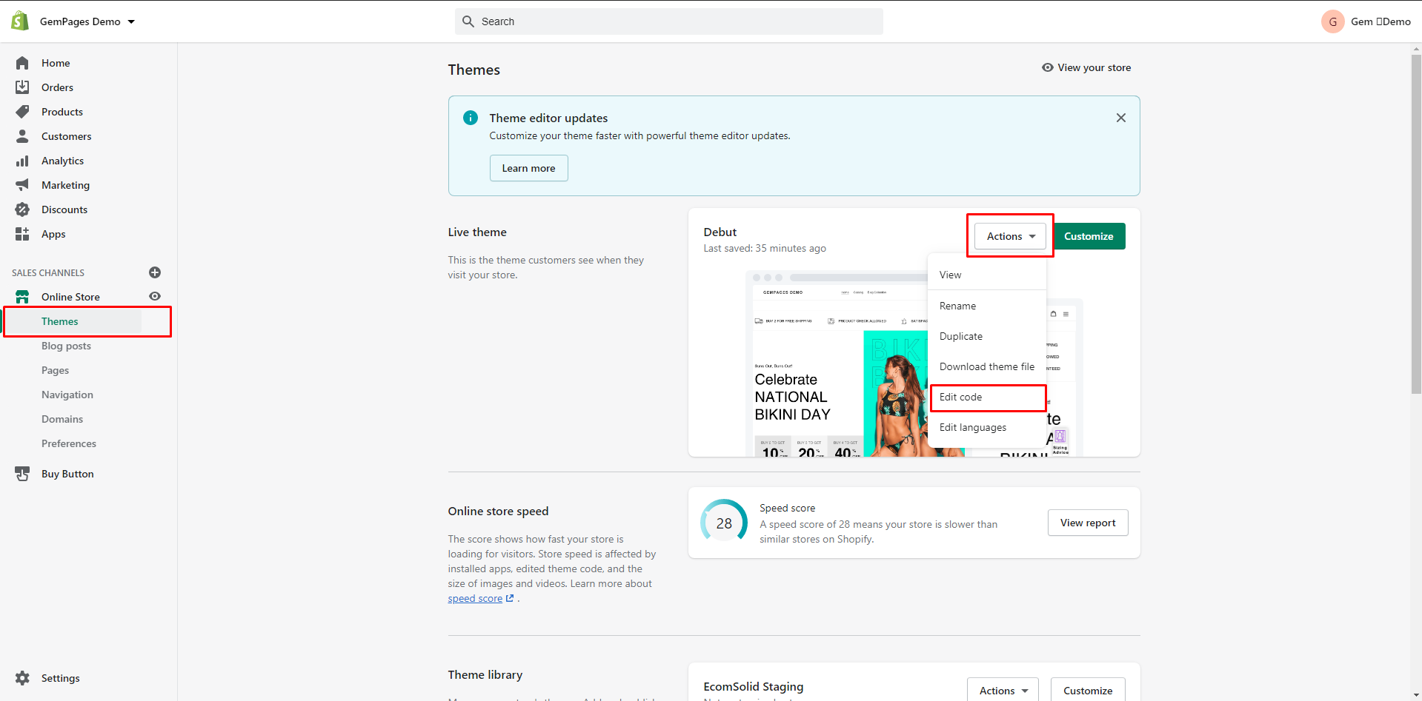The image size is (1422, 701).
Task: Select the Marketing icon
Action: 22,185
